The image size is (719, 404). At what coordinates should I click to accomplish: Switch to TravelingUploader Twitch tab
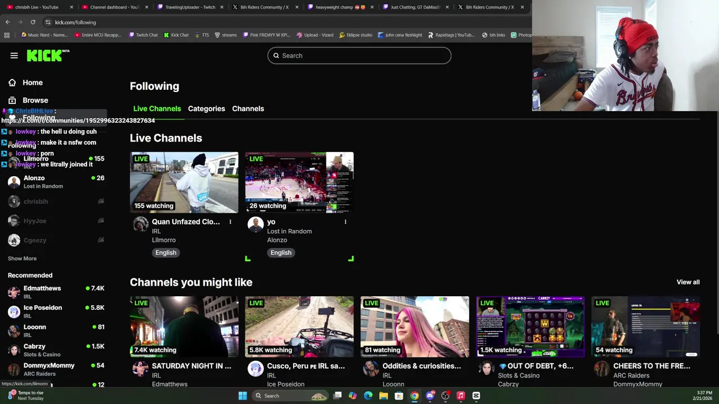pos(190,7)
